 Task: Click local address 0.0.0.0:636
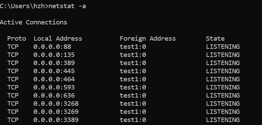tap(54, 96)
